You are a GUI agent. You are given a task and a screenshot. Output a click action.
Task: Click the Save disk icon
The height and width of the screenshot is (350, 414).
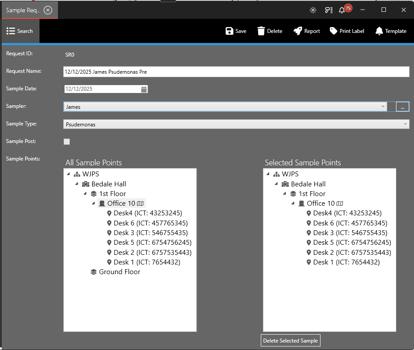click(229, 31)
